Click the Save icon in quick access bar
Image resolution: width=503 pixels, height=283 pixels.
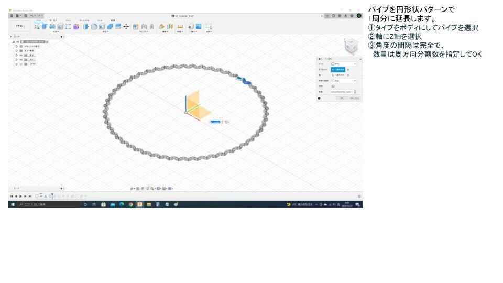(x=26, y=15)
